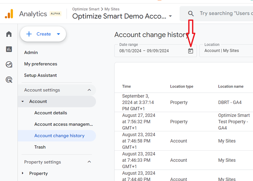Open the account selector dropdown arrow
Screen dimensions: 253x181
(170, 16)
